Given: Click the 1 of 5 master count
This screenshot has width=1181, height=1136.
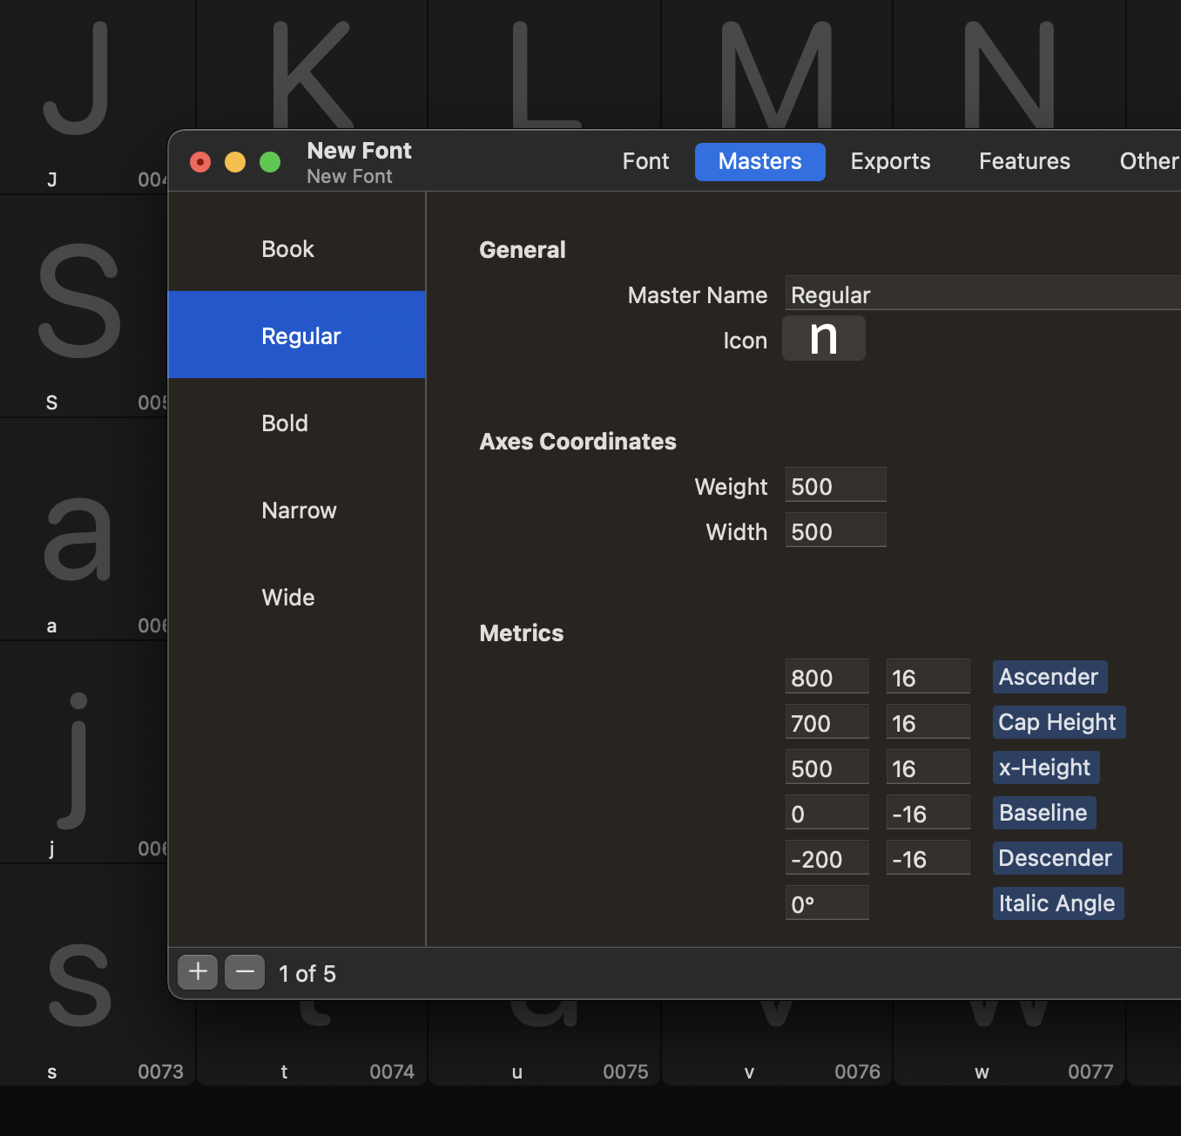Looking at the screenshot, I should click(307, 973).
